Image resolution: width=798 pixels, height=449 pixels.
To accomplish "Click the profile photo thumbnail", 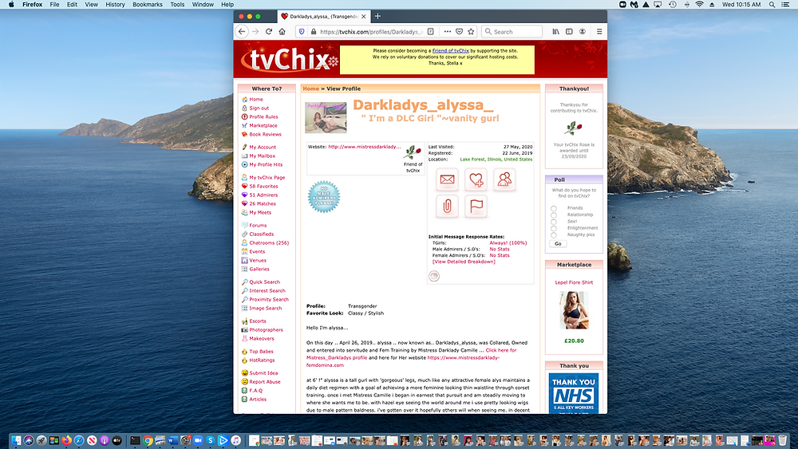I will (326, 117).
